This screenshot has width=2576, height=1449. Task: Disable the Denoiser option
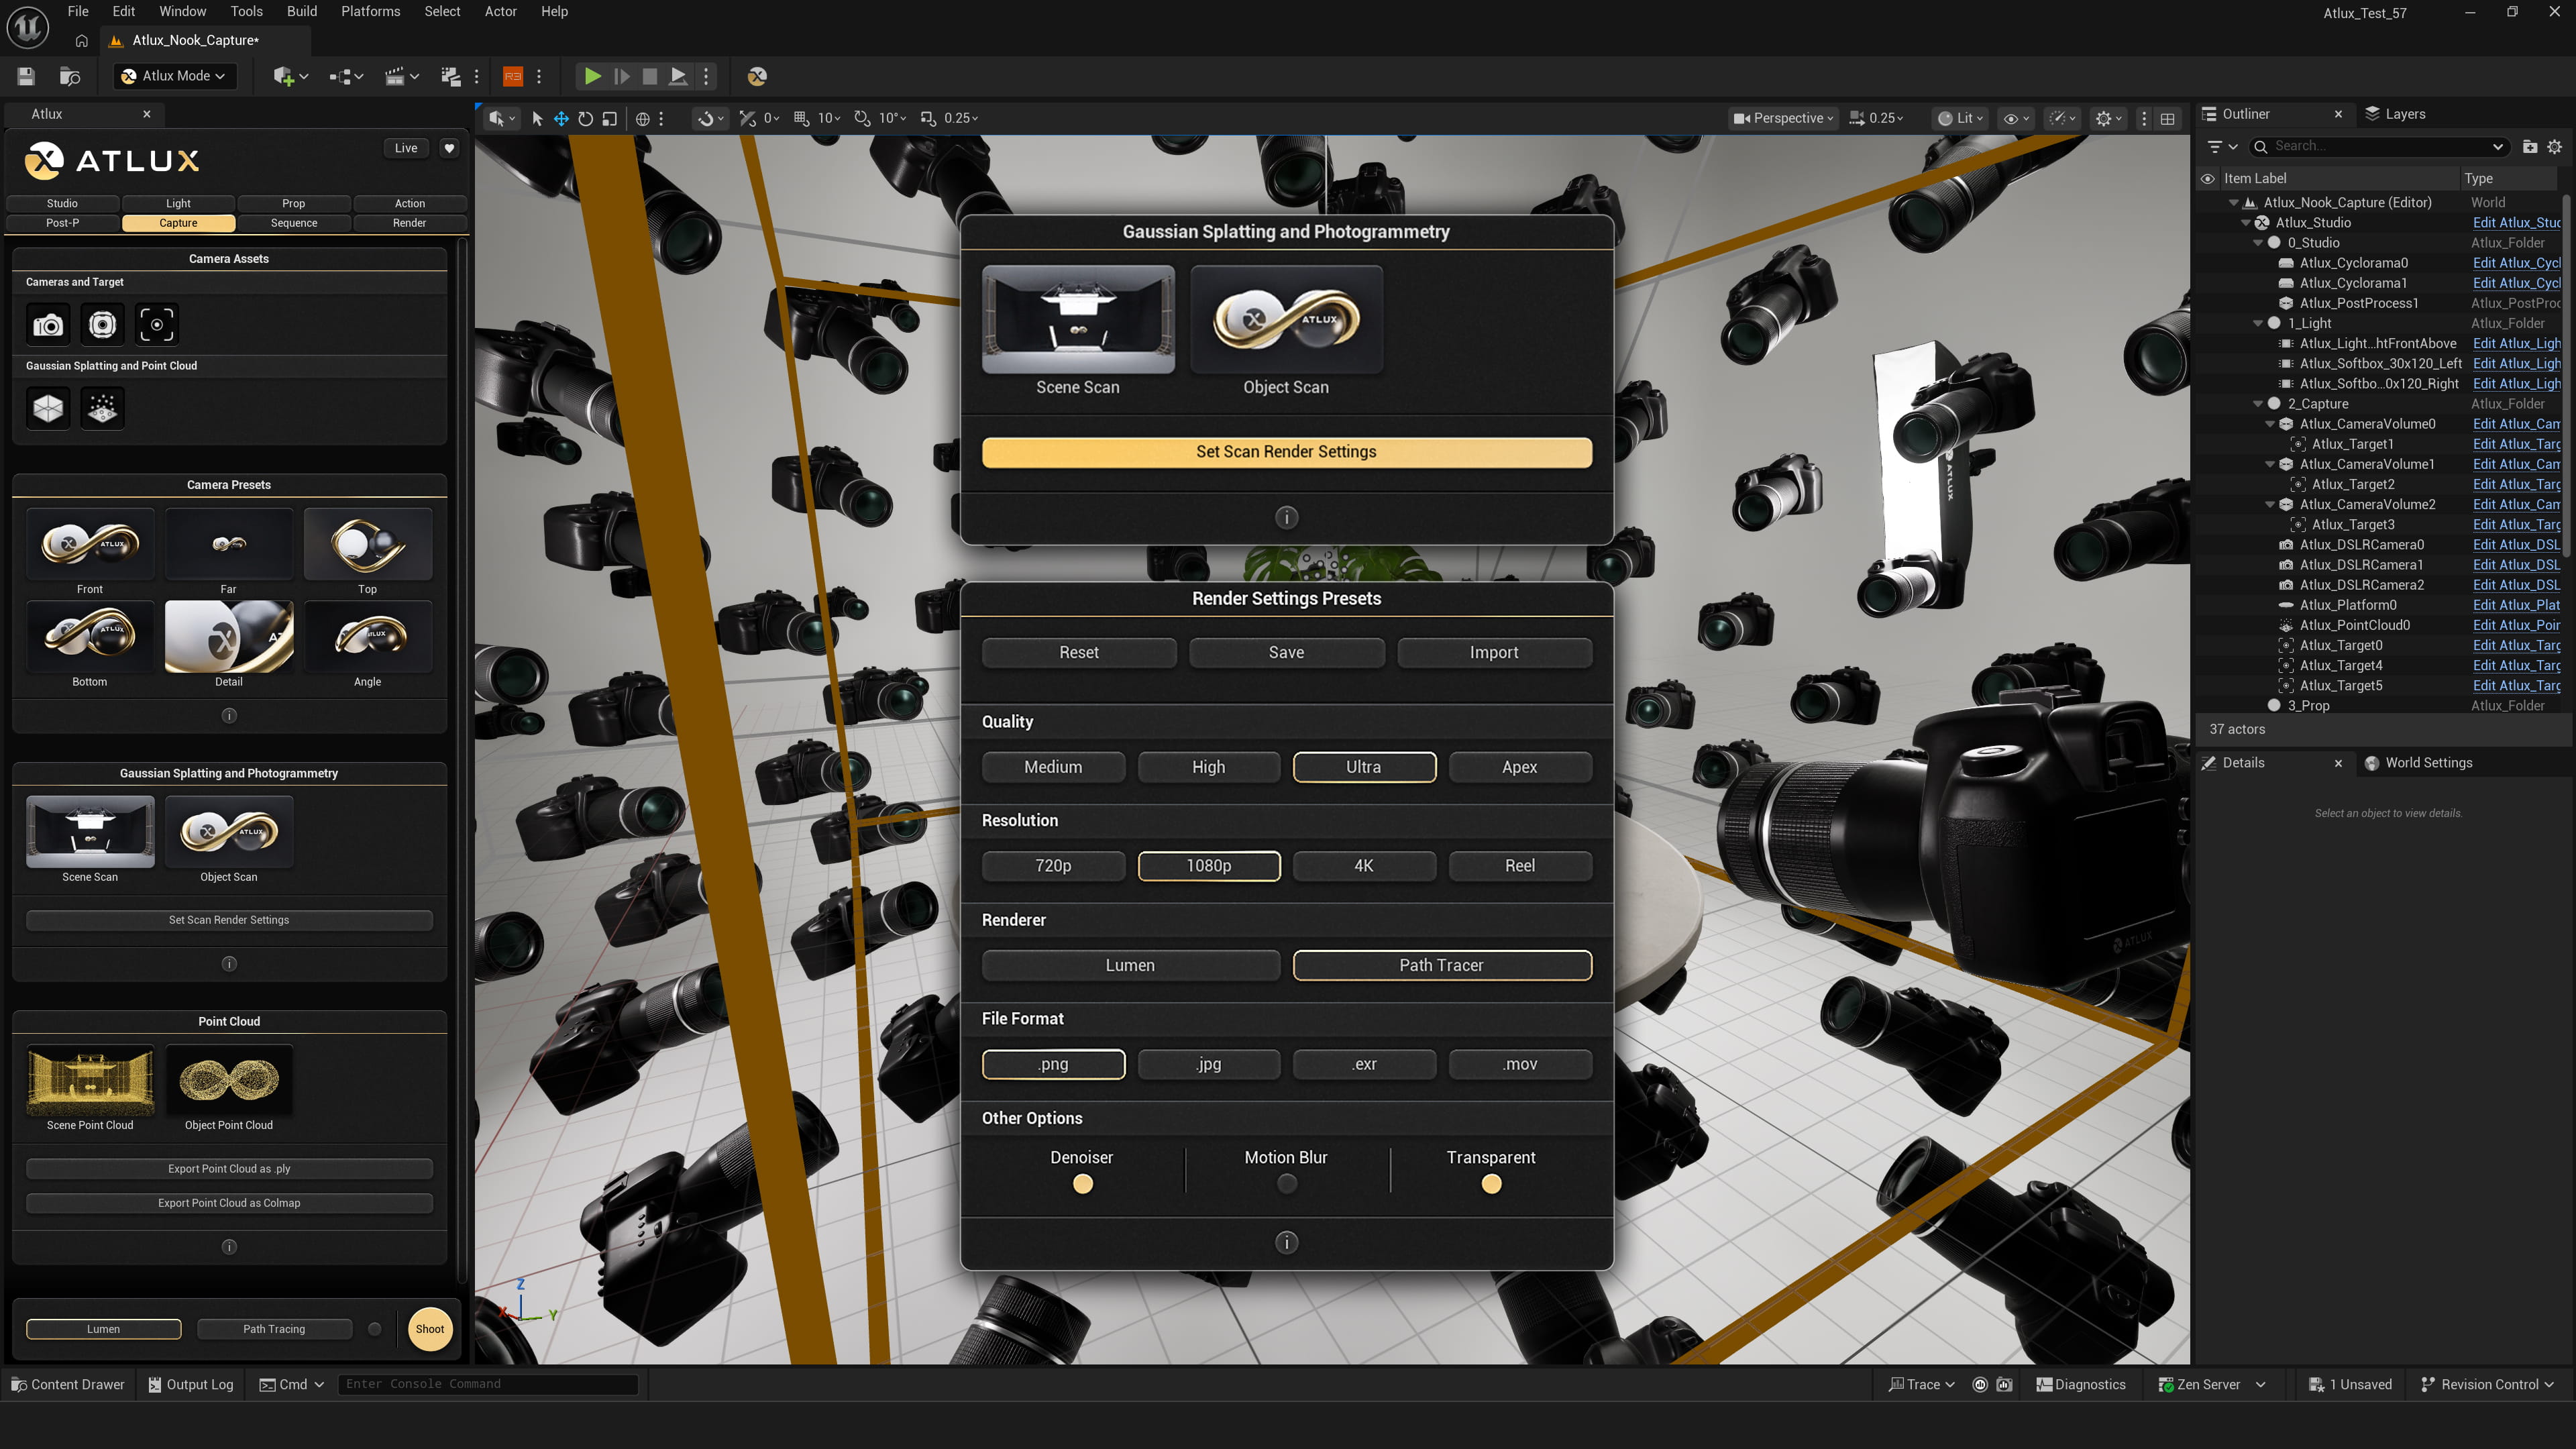[x=1082, y=1183]
